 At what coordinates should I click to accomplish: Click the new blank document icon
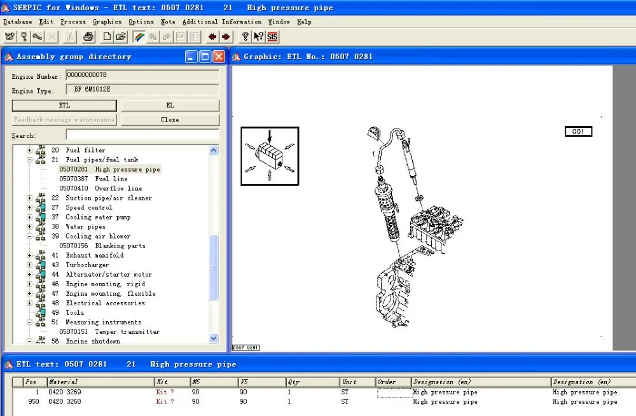[107, 37]
